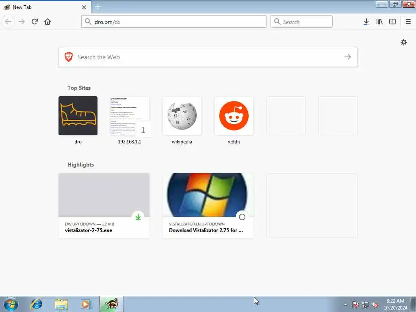Open a new tab with plus button
416x312 pixels.
[97, 6]
